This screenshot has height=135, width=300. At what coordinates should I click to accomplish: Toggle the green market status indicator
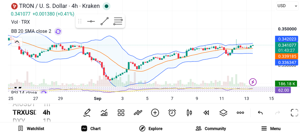coord(106,6)
